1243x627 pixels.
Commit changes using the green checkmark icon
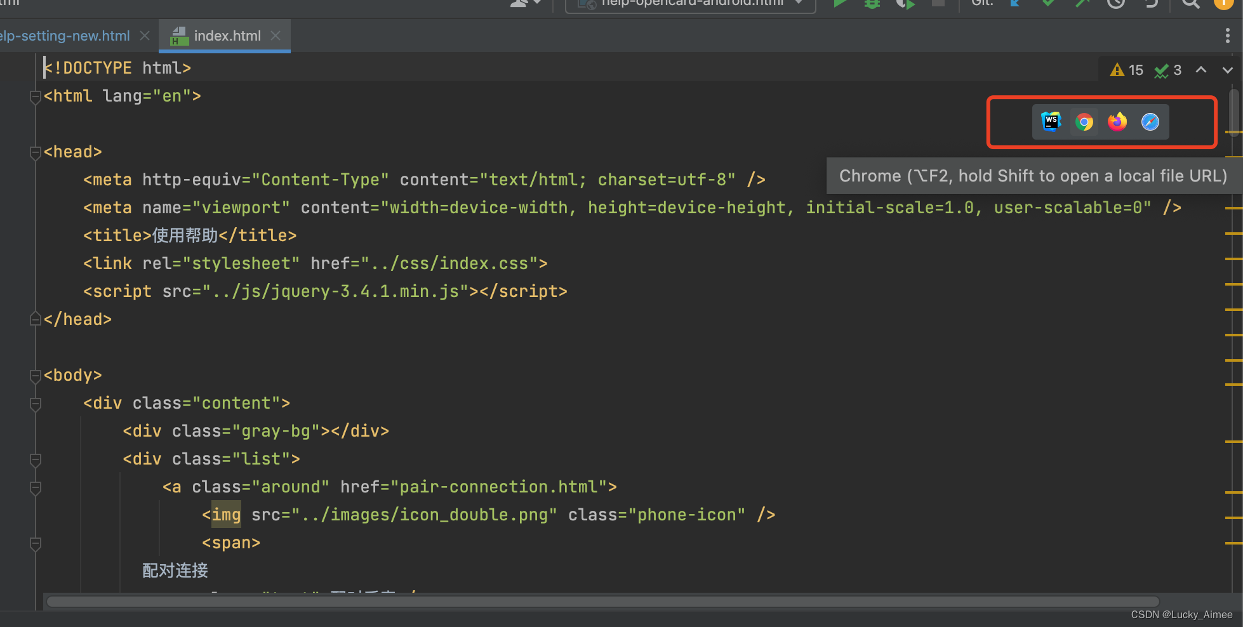[1049, 4]
